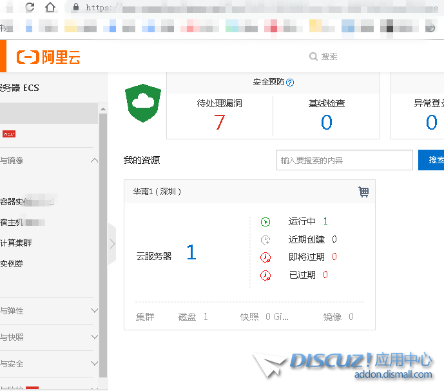The height and width of the screenshot is (391, 444).
Task: Expand the 与安全 sidebar section
Action: (x=94, y=364)
